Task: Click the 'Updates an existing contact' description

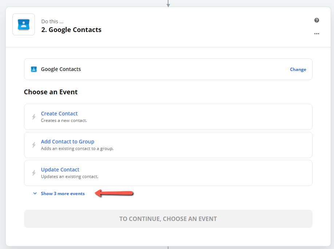Action: pyautogui.click(x=69, y=177)
